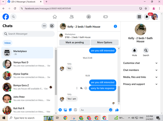Open Chats options three-dot button
163x121 pixels.
(x=44, y=26)
